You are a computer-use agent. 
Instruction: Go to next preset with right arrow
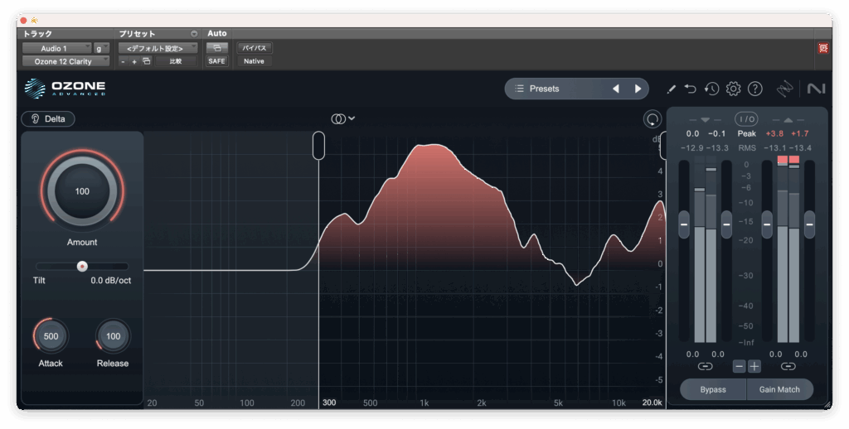638,89
